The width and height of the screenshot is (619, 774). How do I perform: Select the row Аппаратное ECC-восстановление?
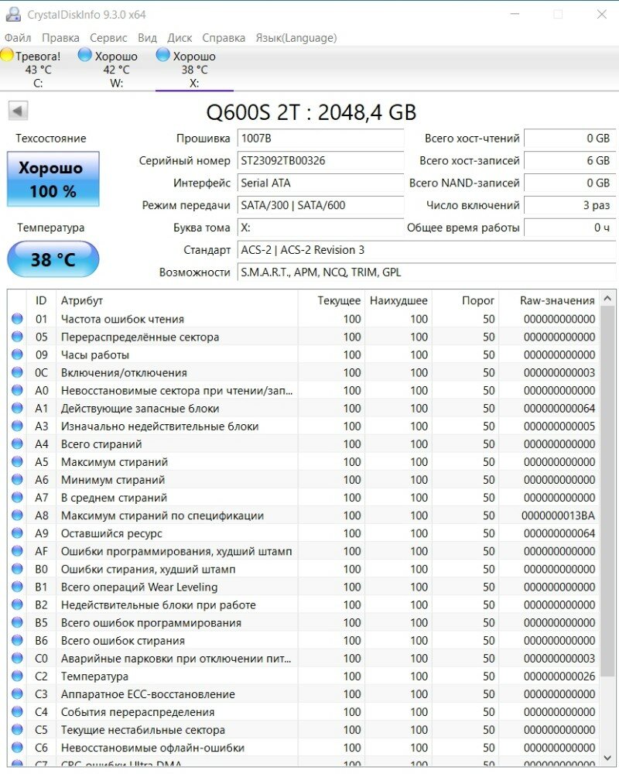click(303, 694)
